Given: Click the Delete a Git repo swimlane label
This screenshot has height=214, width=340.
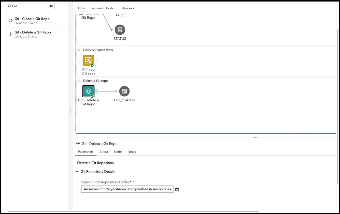Looking at the screenshot, I should pyautogui.click(x=95, y=81).
